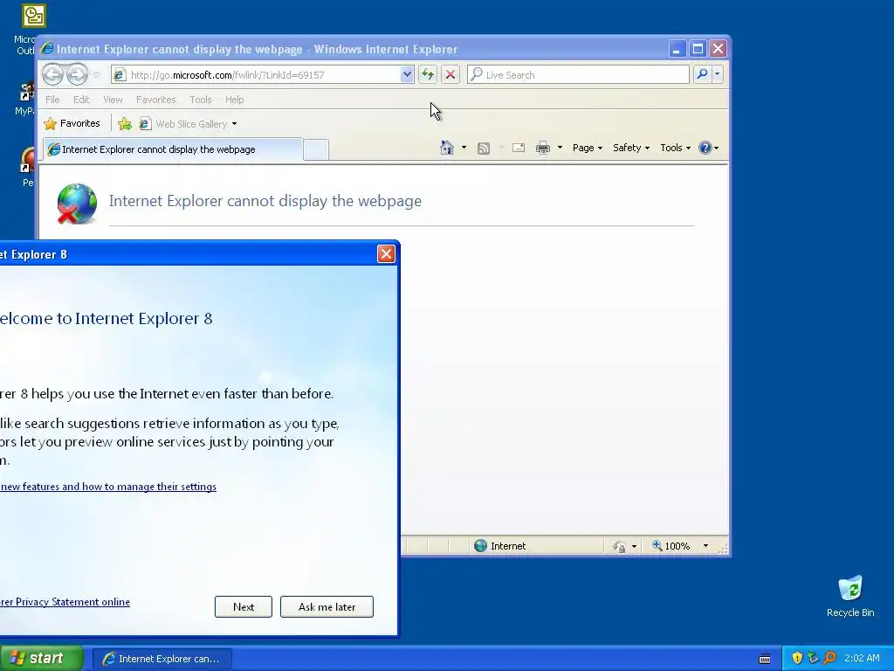
Task: Click the Start button
Action: point(41,659)
